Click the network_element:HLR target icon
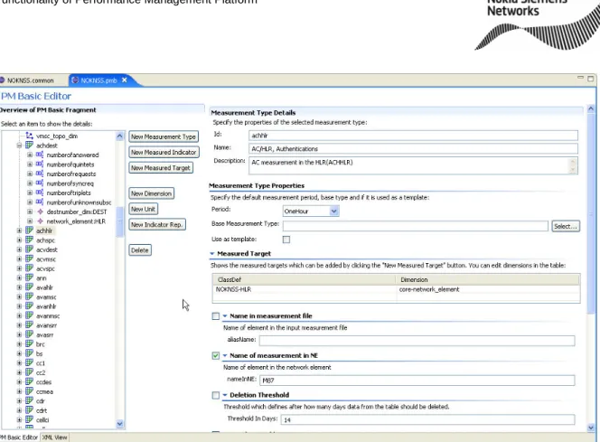600x442 pixels. pos(40,221)
